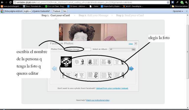
Task: Click the Photos From name input field
Action: 77,49
